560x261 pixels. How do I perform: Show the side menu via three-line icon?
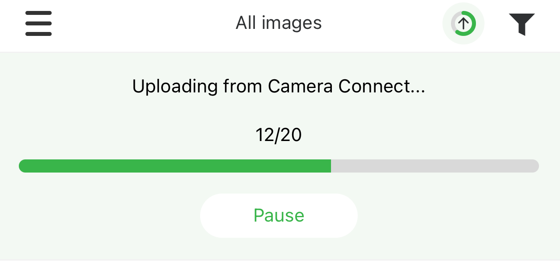pos(39,23)
